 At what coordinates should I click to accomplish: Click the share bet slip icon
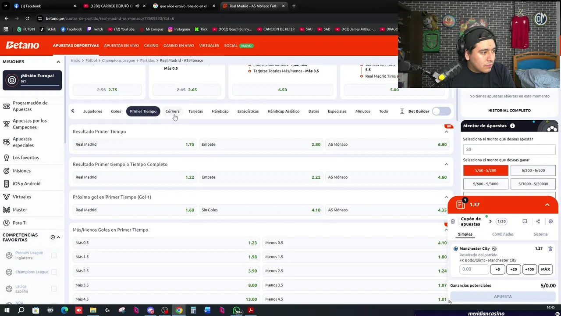pos(538,221)
